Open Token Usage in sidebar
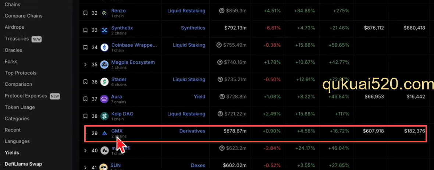Viewport: 434px width, 170px height. 19,107
